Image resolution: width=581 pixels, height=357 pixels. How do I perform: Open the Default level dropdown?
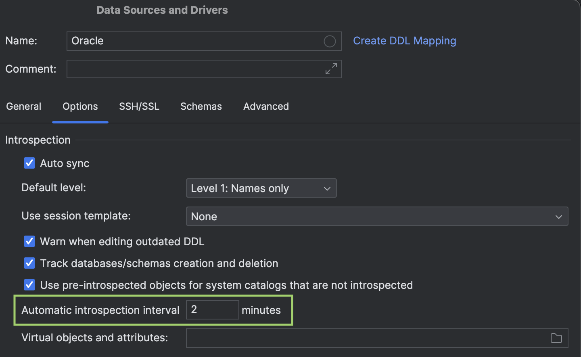coord(261,188)
